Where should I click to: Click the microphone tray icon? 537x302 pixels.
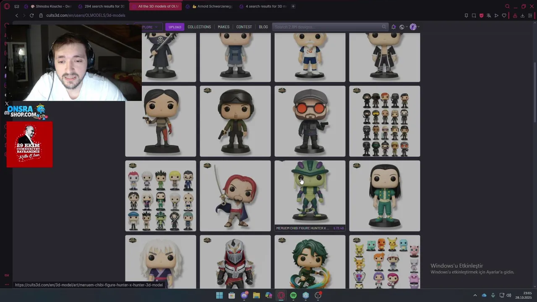point(493,295)
